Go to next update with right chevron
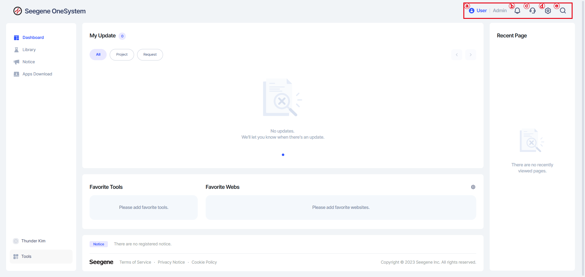The image size is (585, 277). (470, 55)
